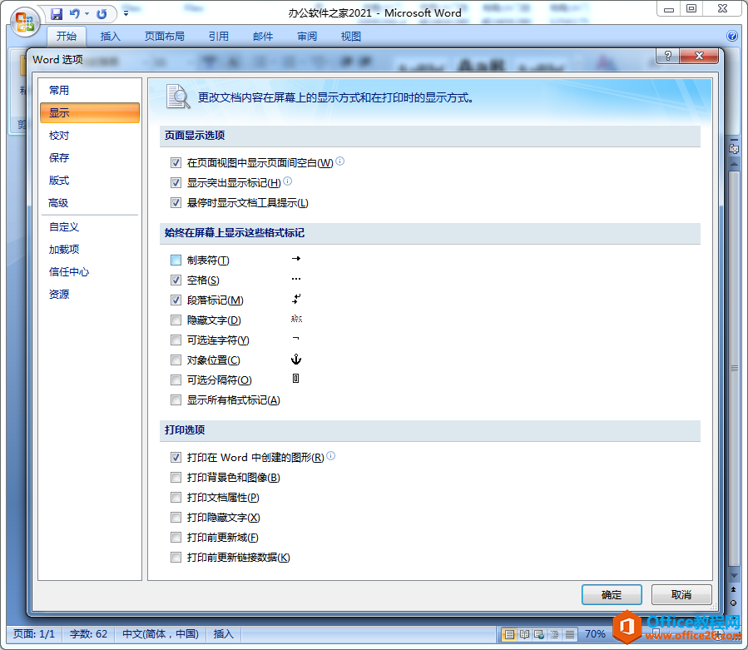The image size is (748, 650).
Task: Switch to Draft view icon
Action: coord(570,634)
